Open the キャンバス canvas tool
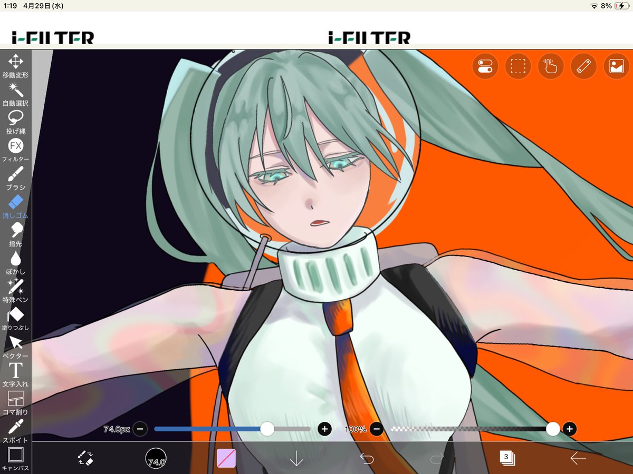Viewport: 633px width, 474px height. (16, 459)
